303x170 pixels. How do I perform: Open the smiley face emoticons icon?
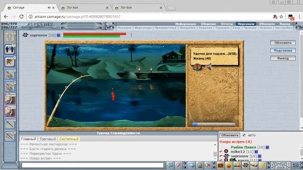tap(200, 165)
